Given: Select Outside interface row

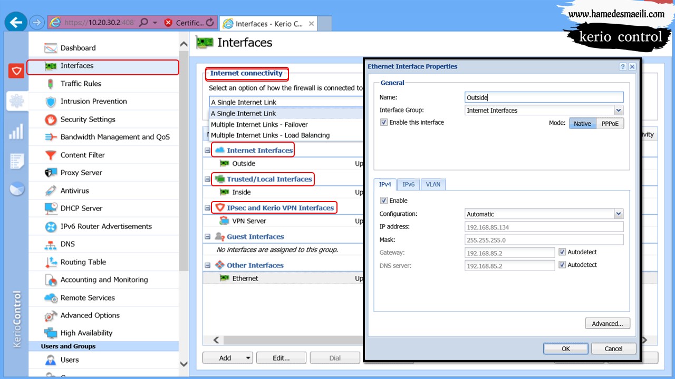Looking at the screenshot, I should coord(284,164).
